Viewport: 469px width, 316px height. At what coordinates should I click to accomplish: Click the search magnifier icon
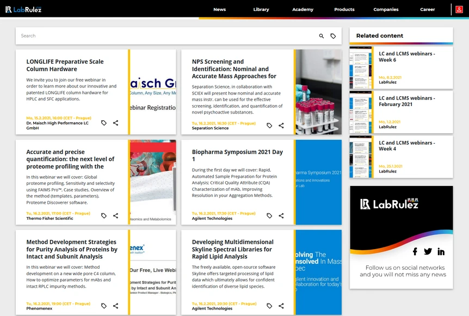click(x=321, y=36)
